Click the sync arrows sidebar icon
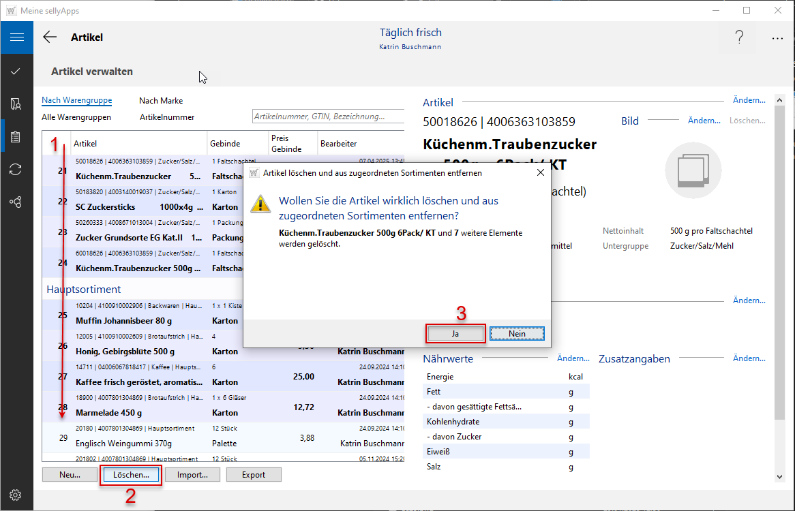 click(16, 170)
